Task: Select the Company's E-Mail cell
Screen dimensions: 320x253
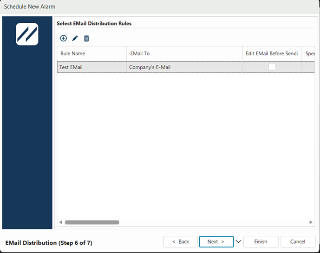Action: point(184,67)
